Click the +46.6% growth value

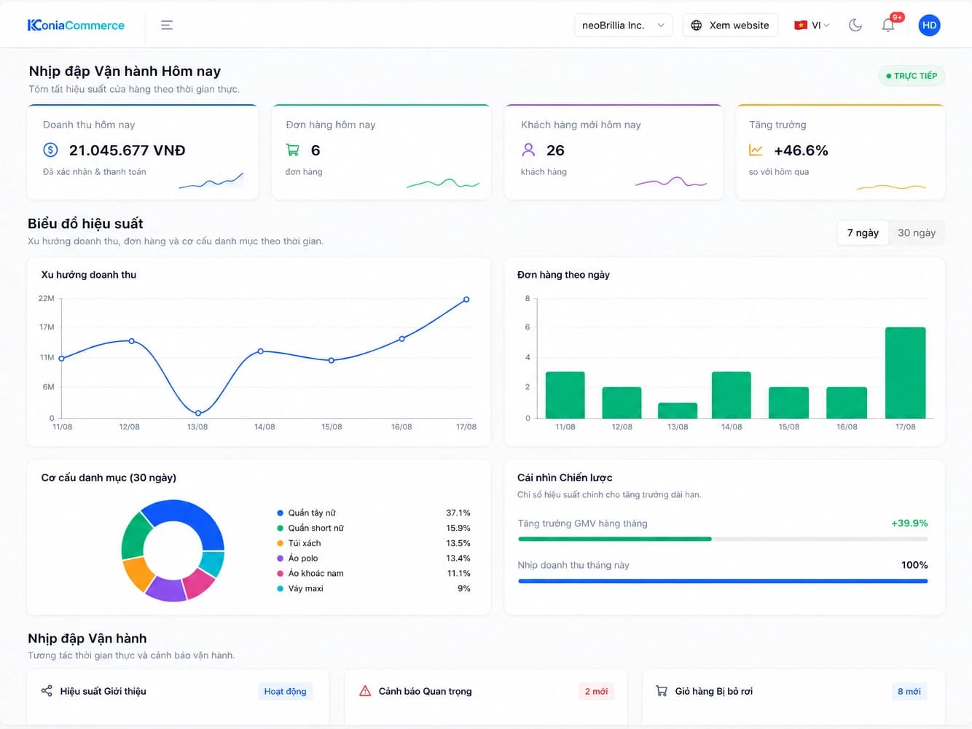coord(801,150)
